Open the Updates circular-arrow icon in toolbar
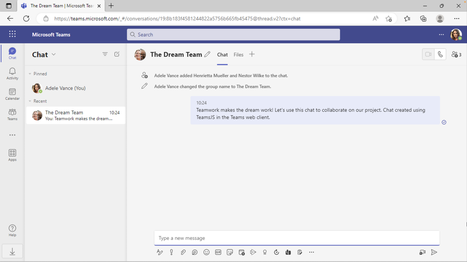467x262 pixels. (277, 252)
